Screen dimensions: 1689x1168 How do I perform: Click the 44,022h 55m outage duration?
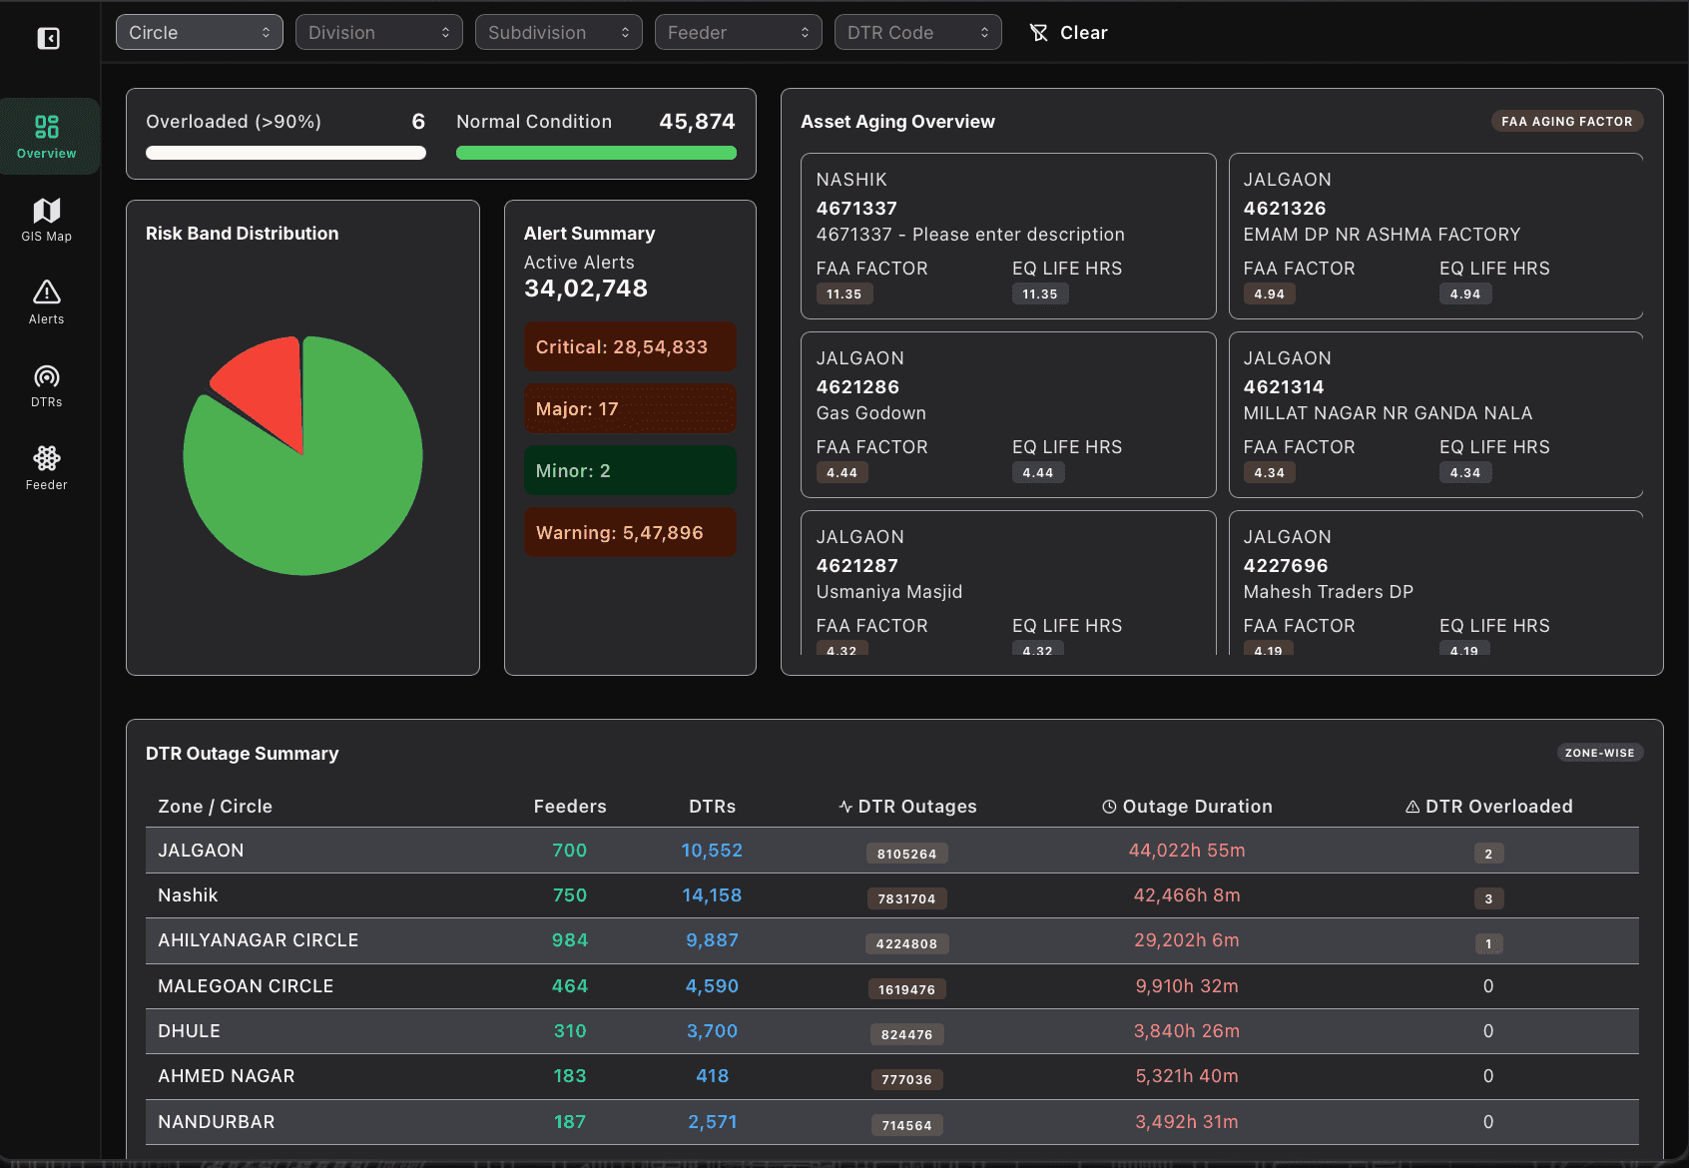tap(1187, 851)
